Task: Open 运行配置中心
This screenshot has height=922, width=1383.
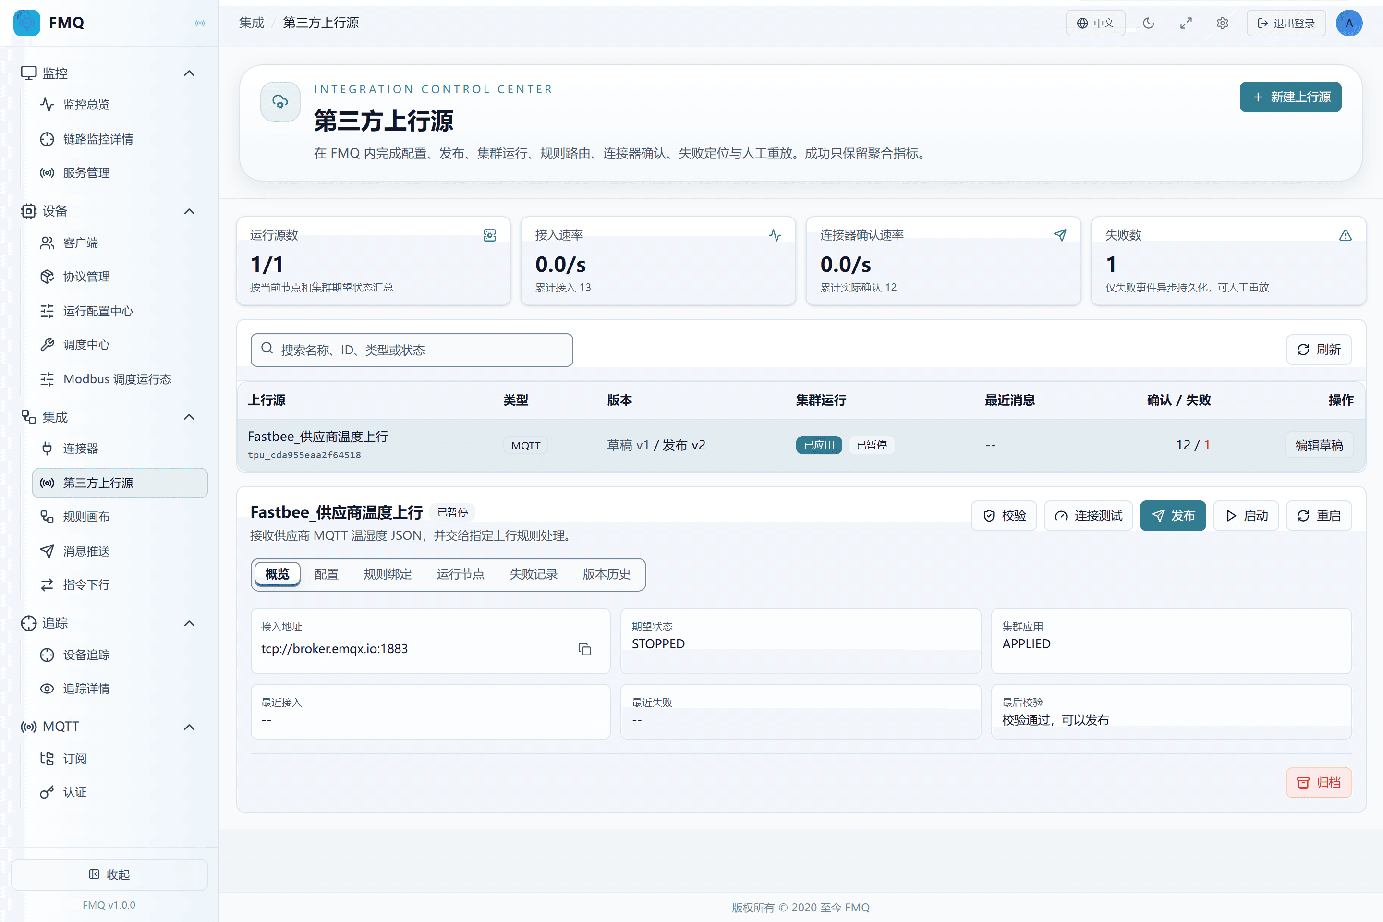Action: pyautogui.click(x=120, y=311)
